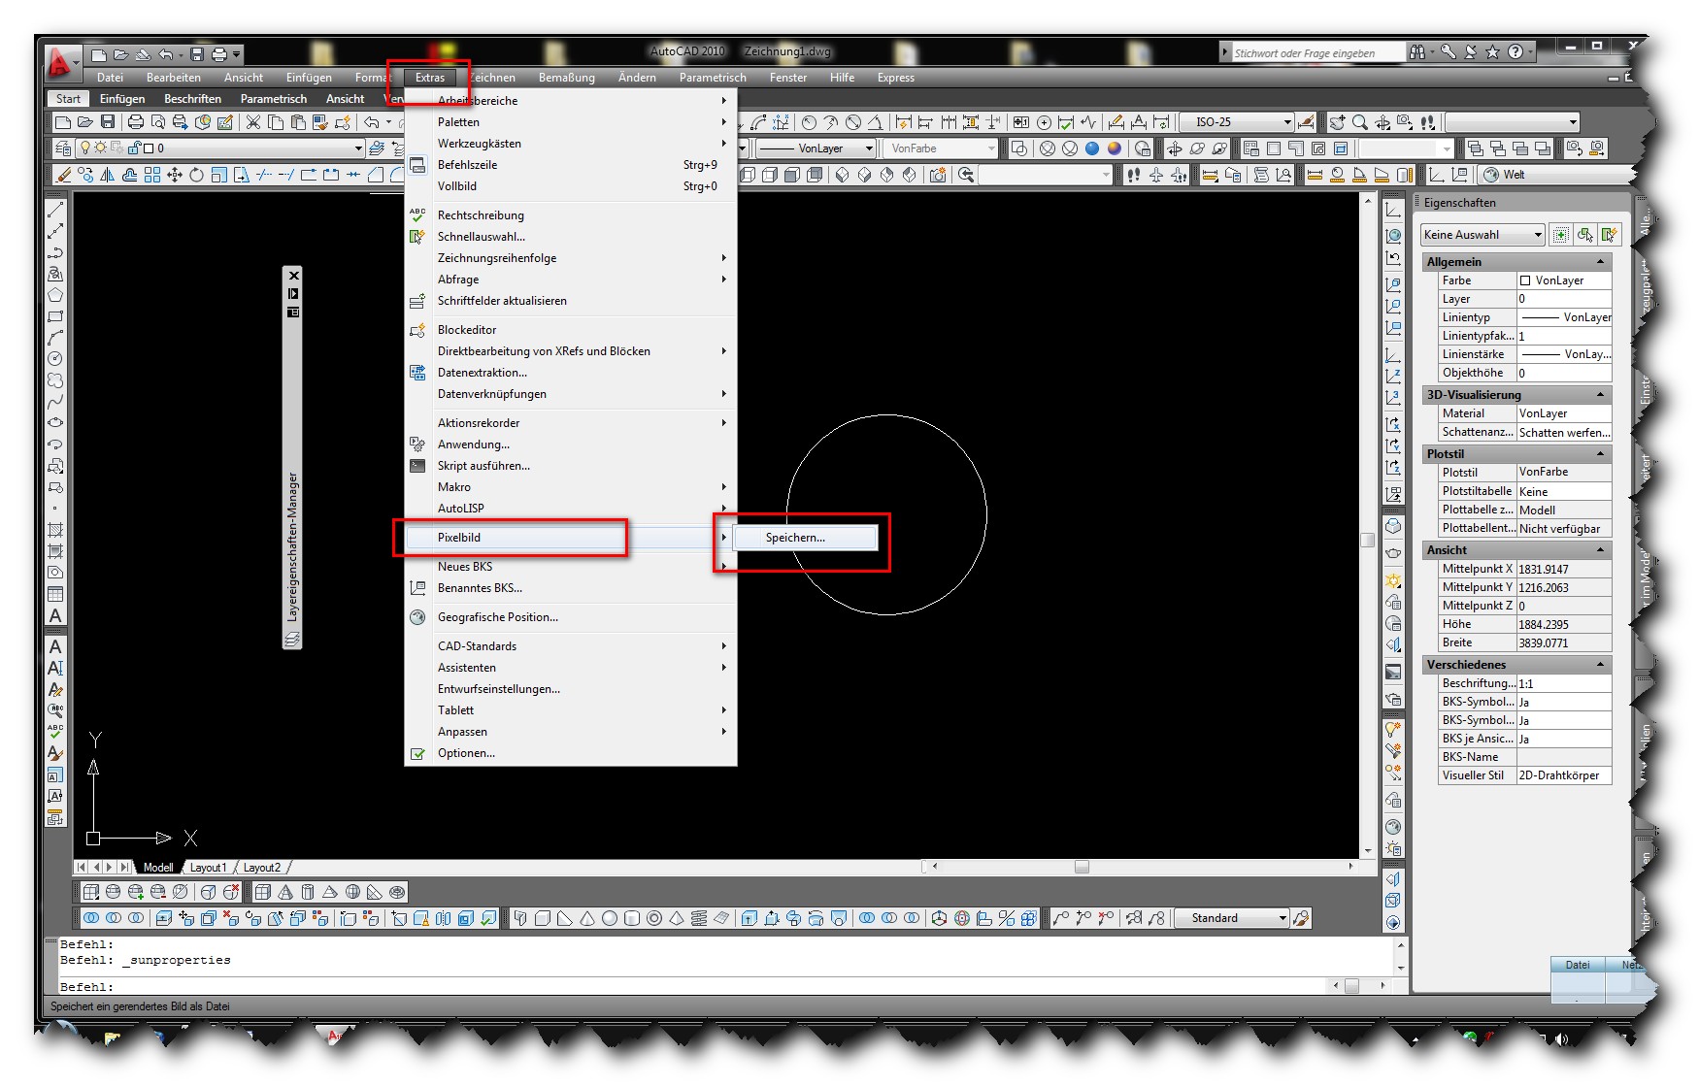Open the plot preview icon
The height and width of the screenshot is (1087, 1699).
click(157, 122)
